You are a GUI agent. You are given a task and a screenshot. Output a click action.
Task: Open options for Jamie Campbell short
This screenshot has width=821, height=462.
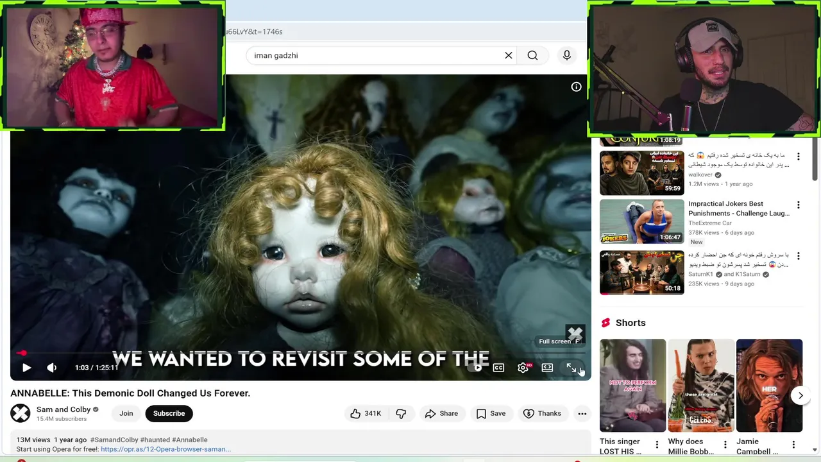(x=793, y=445)
